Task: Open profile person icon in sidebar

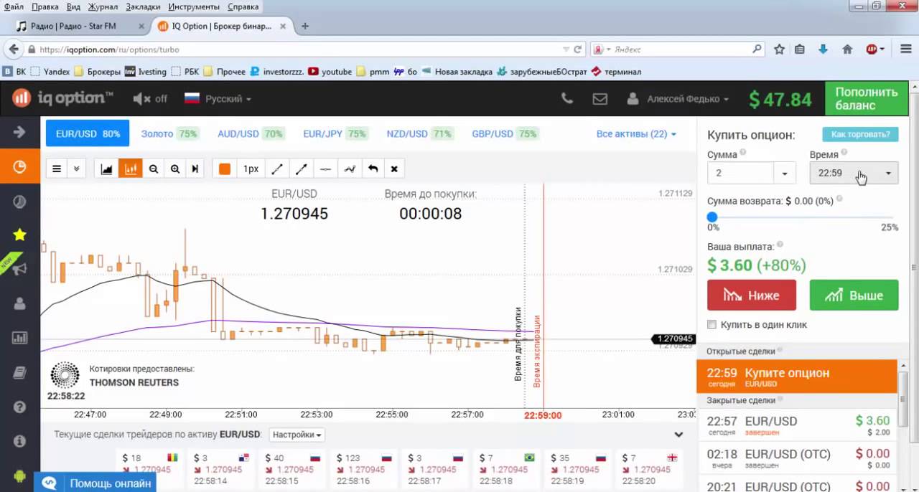Action: [19, 303]
